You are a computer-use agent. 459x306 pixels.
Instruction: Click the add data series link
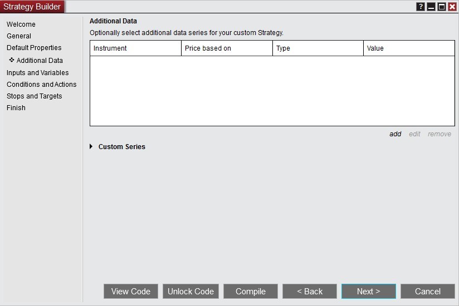[395, 134]
